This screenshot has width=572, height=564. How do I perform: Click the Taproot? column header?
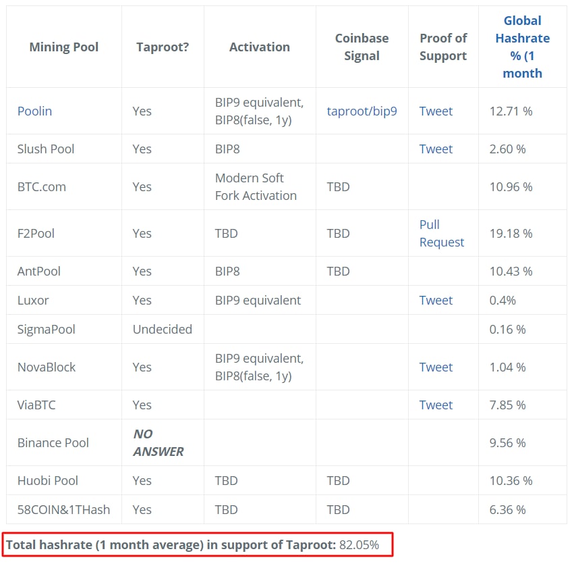[x=163, y=47]
